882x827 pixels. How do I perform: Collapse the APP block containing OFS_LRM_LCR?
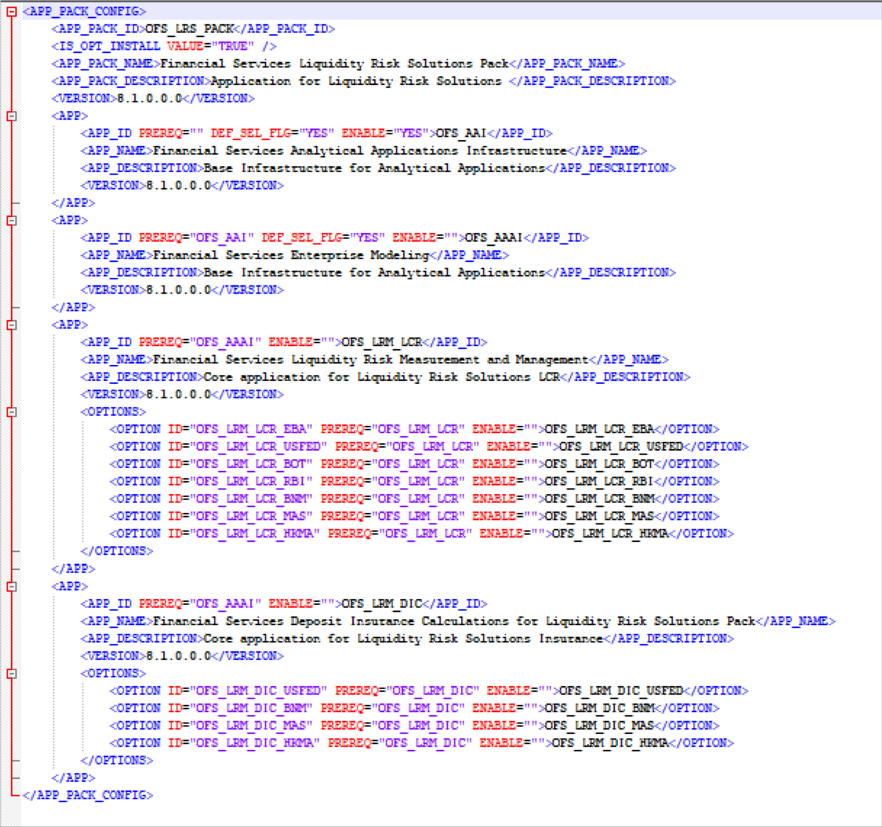12,325
